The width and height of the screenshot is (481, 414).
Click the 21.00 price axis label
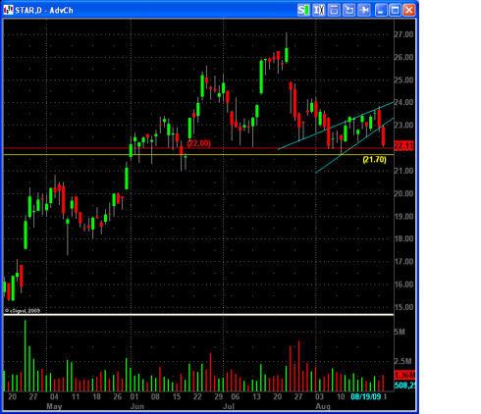[x=404, y=171]
